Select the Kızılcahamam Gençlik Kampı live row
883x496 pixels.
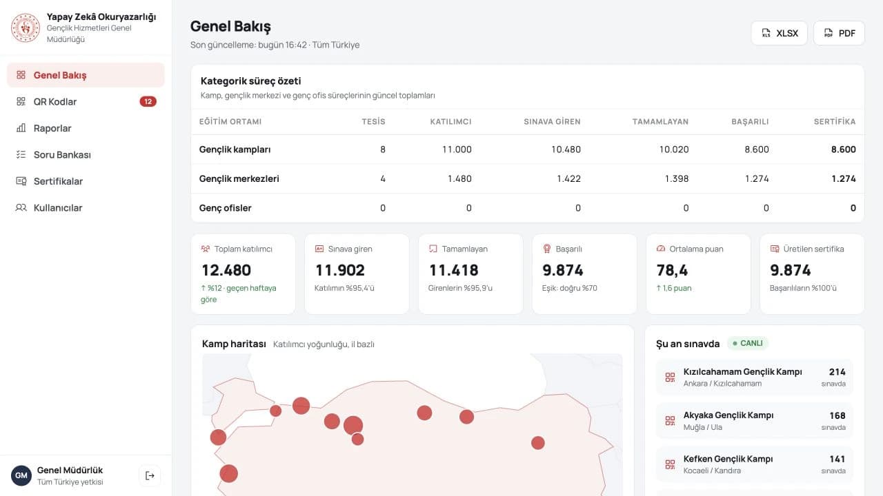pos(754,378)
